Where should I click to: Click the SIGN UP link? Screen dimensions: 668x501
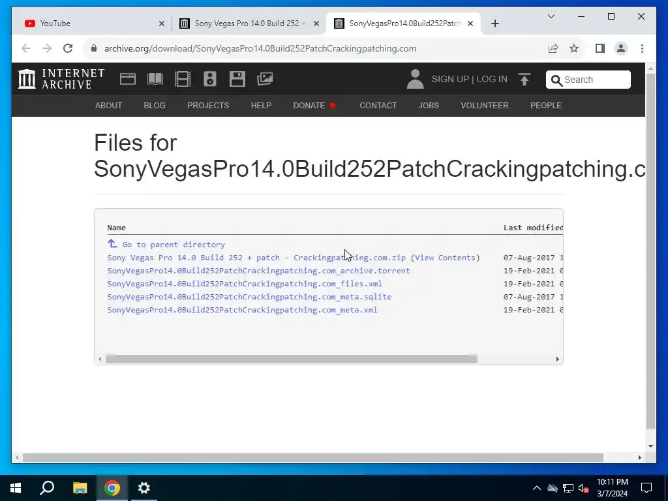tap(450, 79)
